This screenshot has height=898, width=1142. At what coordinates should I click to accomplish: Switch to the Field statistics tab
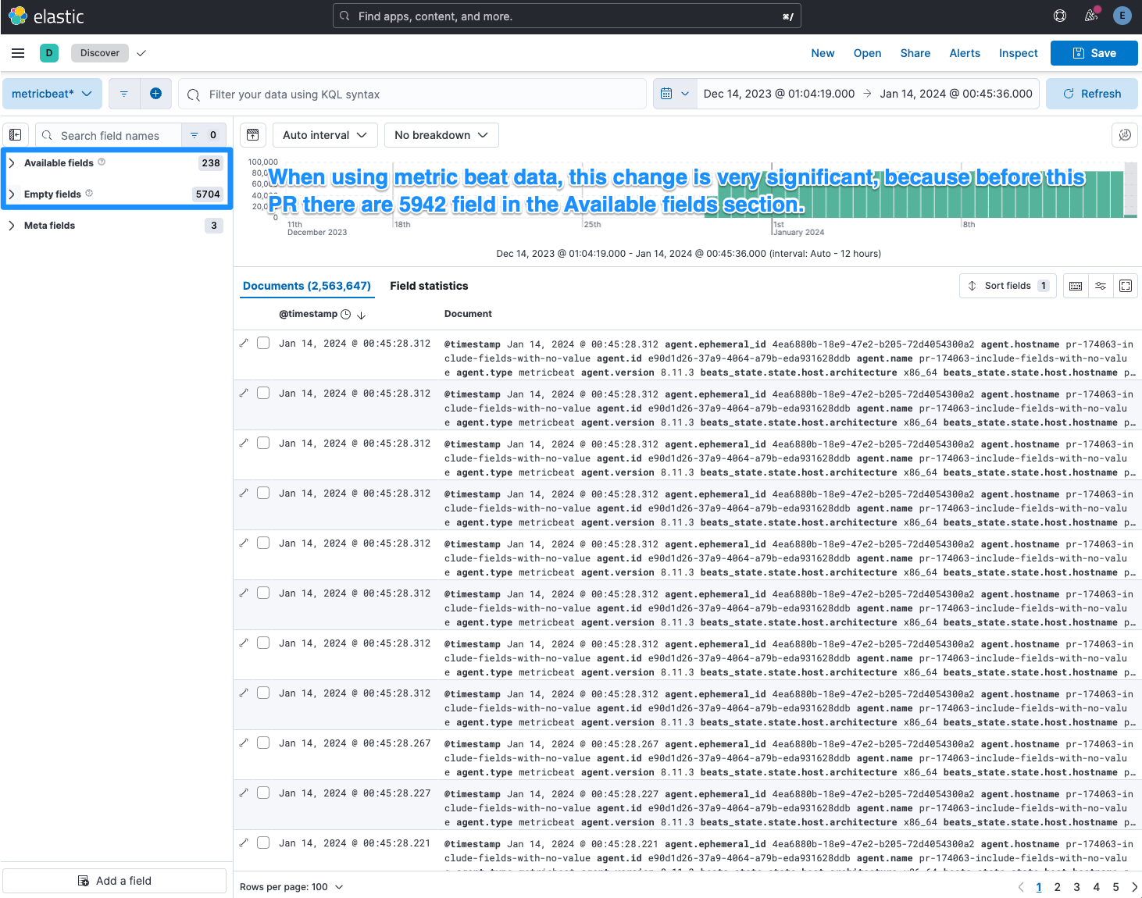tap(429, 286)
